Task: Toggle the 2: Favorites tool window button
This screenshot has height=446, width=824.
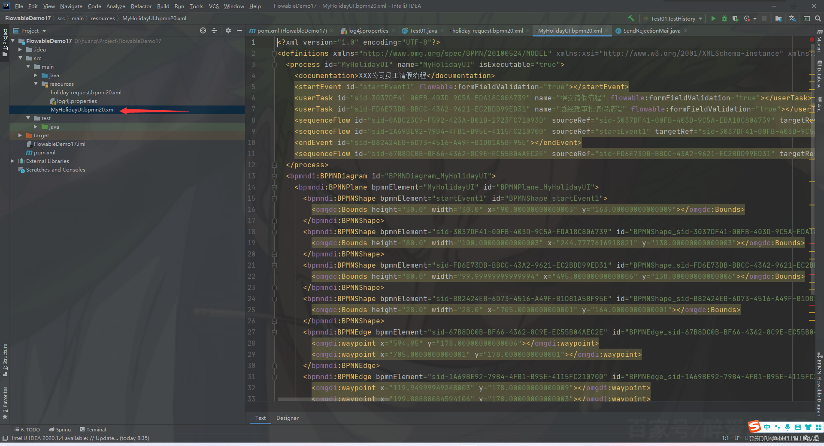Action: [5, 403]
